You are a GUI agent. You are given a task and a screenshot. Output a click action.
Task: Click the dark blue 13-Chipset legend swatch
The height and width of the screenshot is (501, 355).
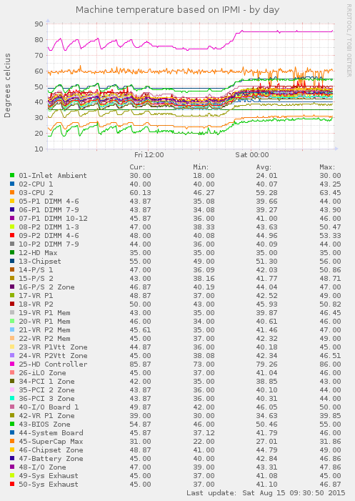pyautogui.click(x=12, y=261)
